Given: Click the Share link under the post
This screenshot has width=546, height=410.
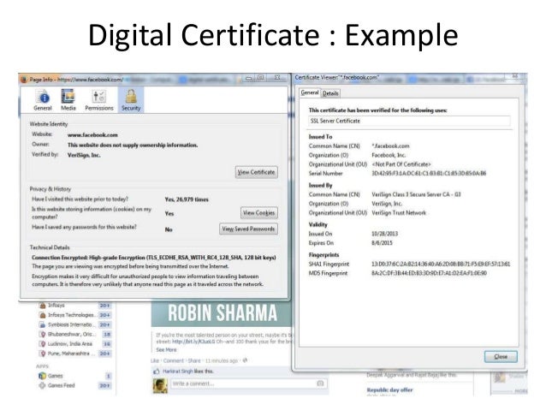Looking at the screenshot, I should point(194,360).
